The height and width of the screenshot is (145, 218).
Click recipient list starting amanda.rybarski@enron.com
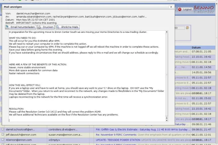(82, 17)
